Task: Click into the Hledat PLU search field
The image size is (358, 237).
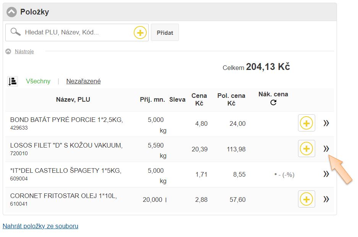Action: tap(76, 32)
